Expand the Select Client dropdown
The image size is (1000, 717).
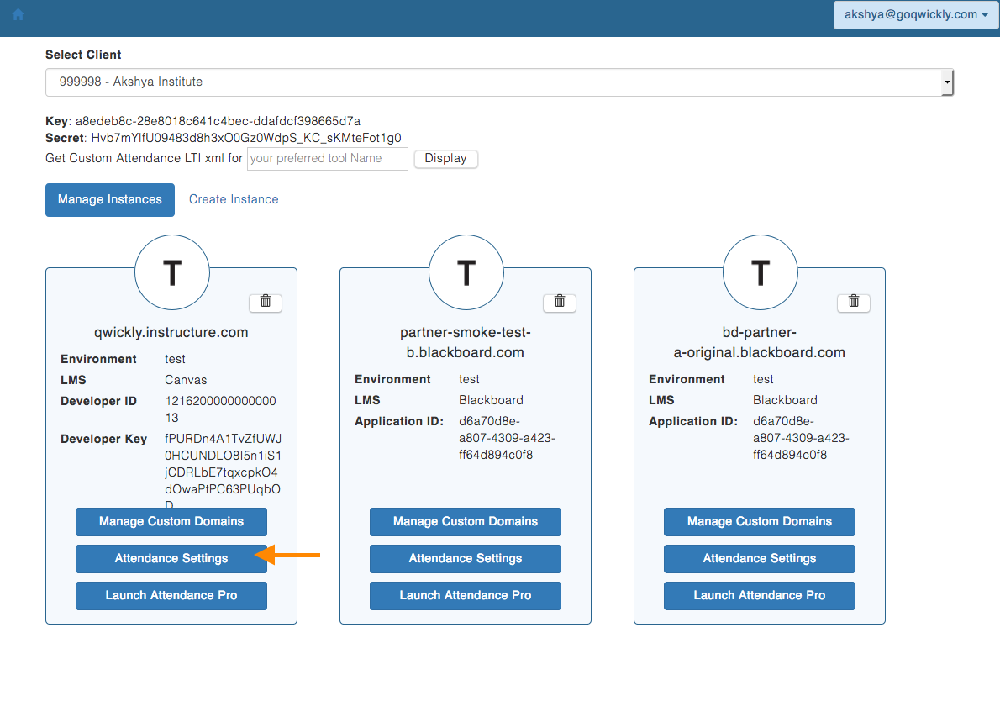click(499, 82)
